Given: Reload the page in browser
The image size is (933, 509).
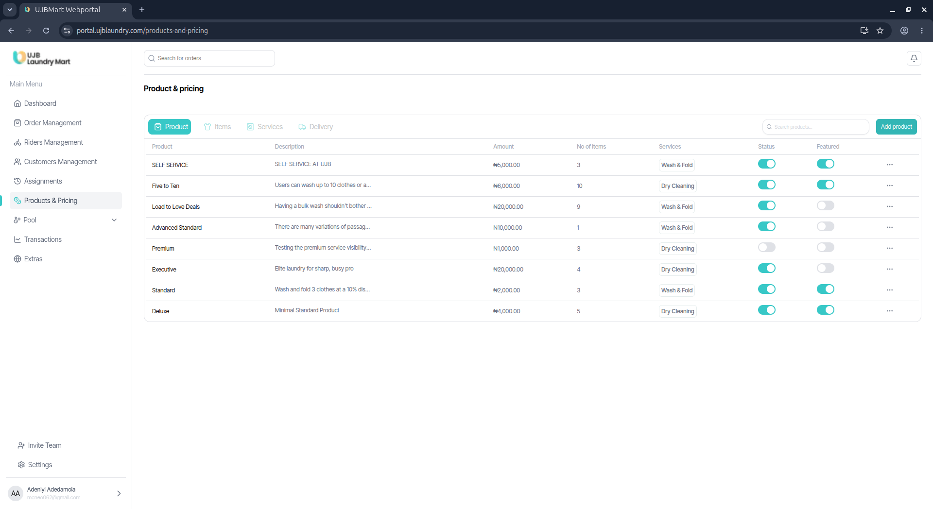Looking at the screenshot, I should 46,31.
